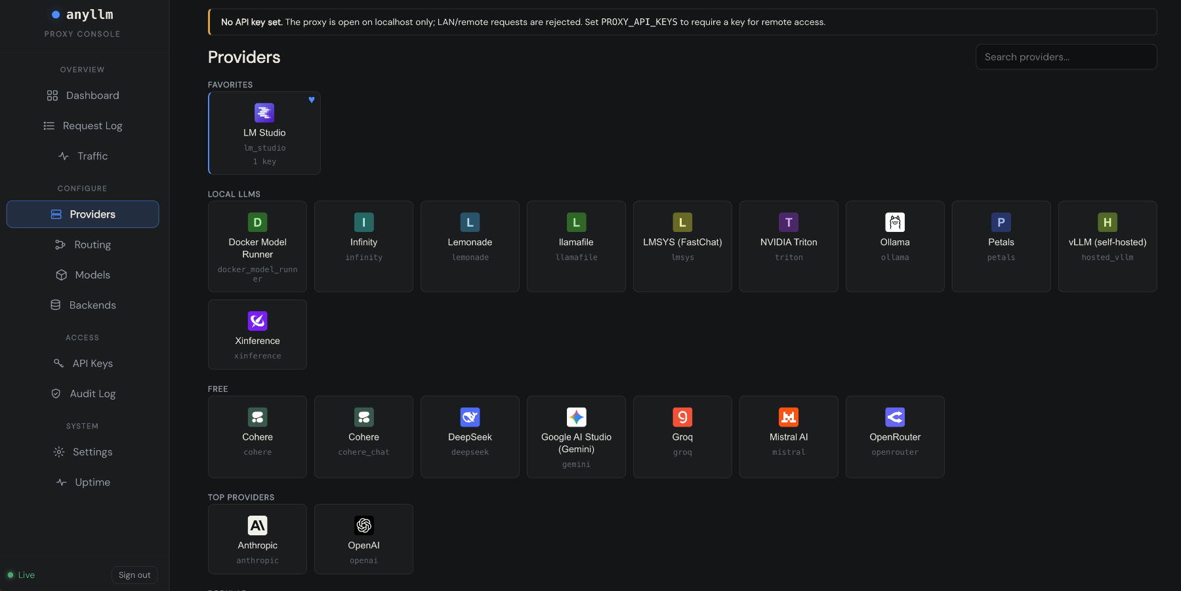The width and height of the screenshot is (1181, 591).
Task: Click the Infinity provider icon
Action: click(x=363, y=222)
